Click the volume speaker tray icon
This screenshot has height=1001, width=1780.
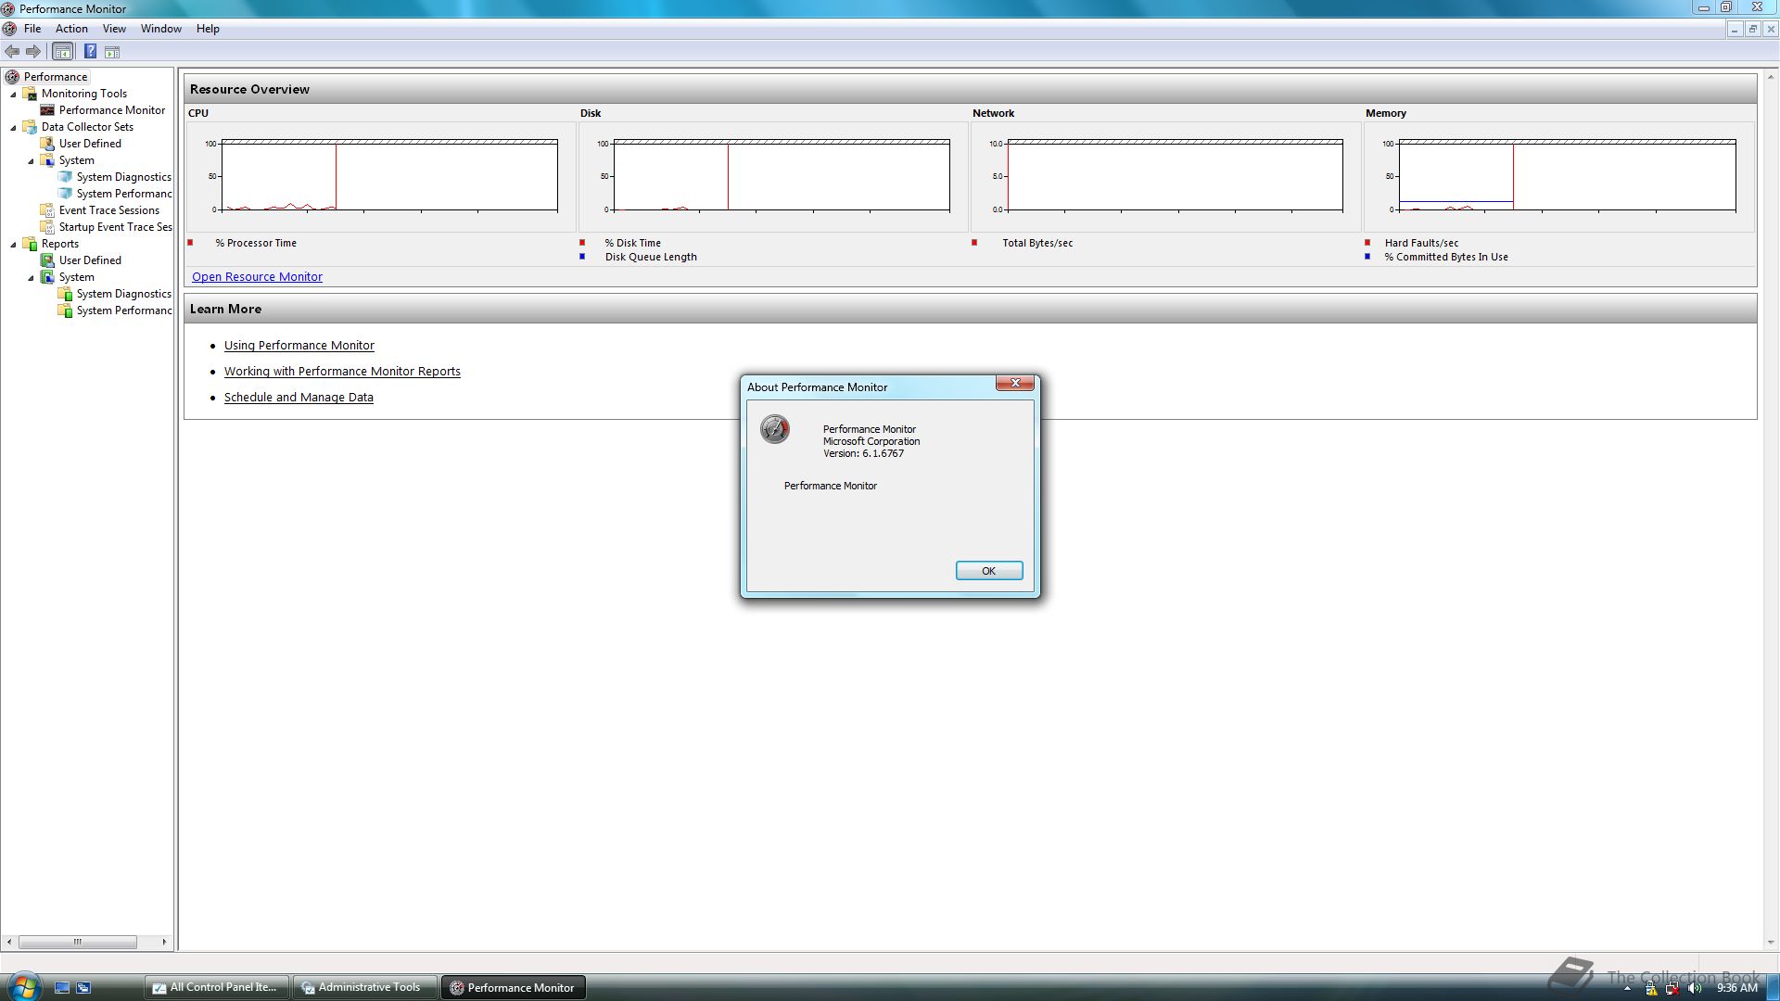pos(1695,989)
